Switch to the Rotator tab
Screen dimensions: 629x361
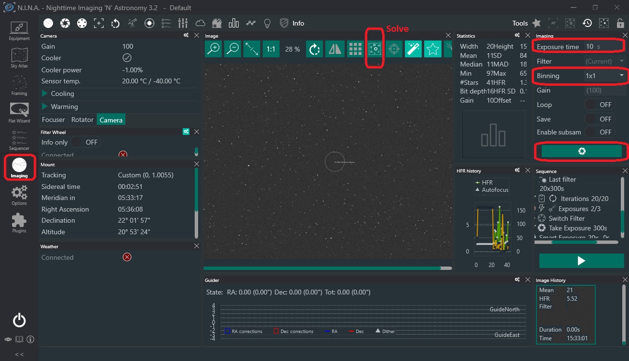[82, 120]
